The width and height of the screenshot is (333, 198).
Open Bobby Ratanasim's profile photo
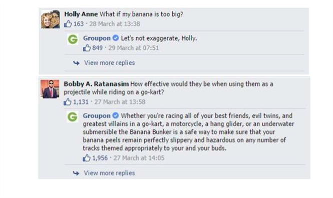[x=50, y=89]
